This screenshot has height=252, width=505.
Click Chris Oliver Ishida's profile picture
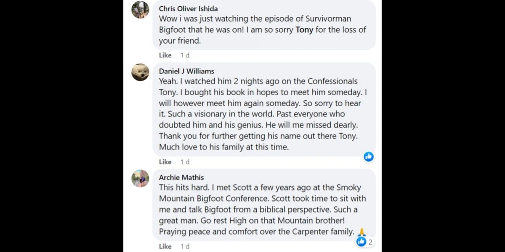tap(140, 10)
